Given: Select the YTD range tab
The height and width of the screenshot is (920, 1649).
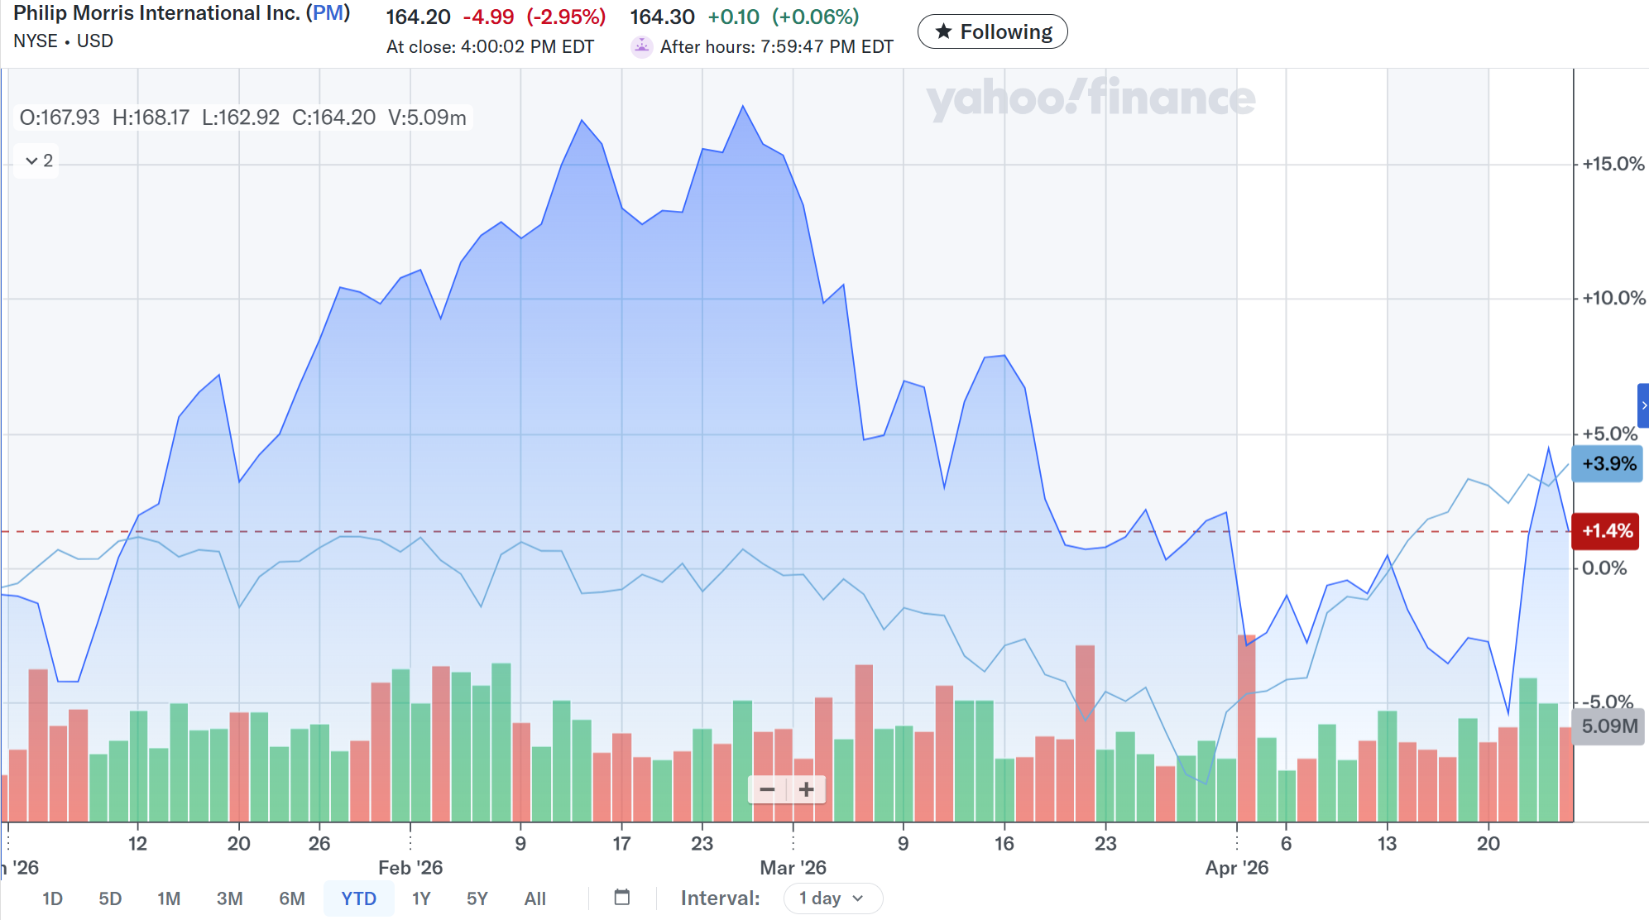Looking at the screenshot, I should click(358, 898).
